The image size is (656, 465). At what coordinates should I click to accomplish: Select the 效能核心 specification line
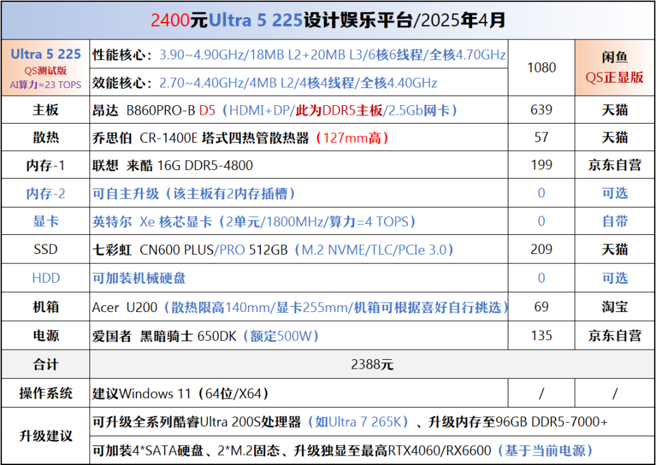264,83
